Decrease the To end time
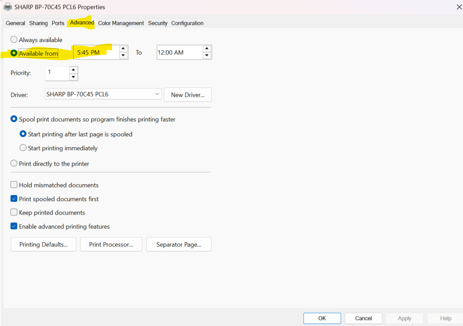463x326 pixels. coord(207,56)
